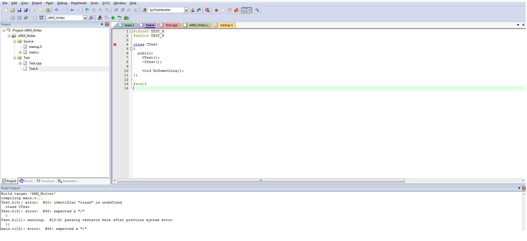Save the current file with the floppy icon
The image size is (527, 241).
point(19,10)
